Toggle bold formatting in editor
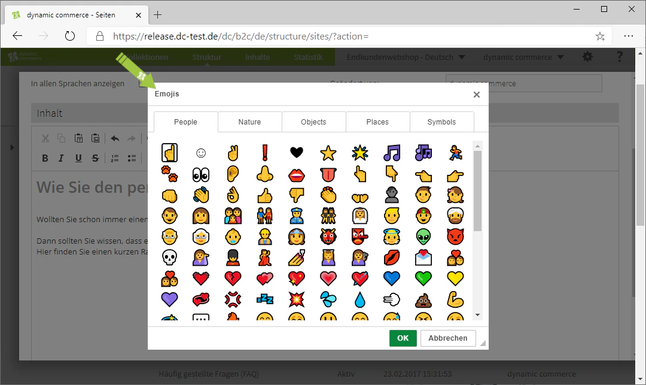 tap(45, 158)
